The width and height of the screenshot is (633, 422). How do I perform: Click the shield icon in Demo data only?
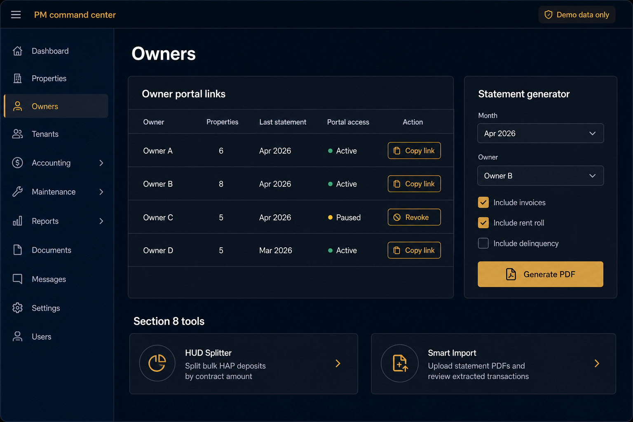549,15
